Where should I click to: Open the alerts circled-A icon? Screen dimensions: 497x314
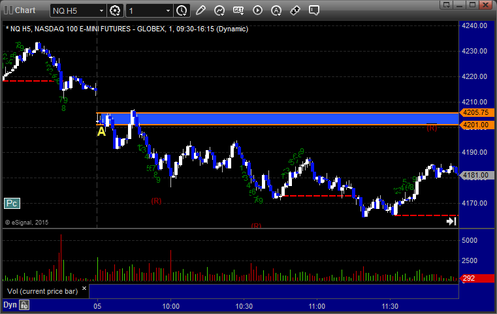pos(276,10)
